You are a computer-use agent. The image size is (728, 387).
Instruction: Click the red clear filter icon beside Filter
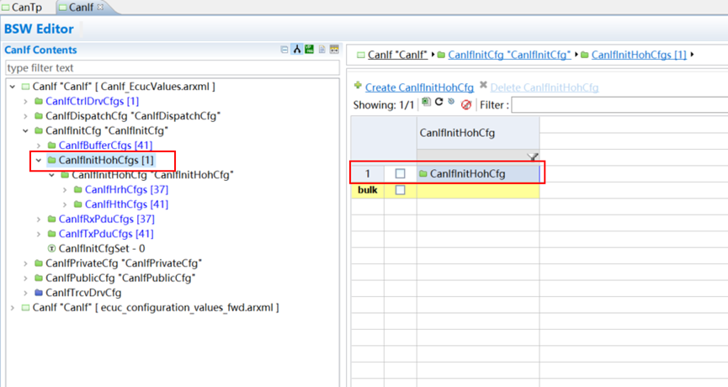click(466, 105)
